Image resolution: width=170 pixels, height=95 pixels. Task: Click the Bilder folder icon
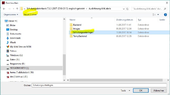point(8,25)
